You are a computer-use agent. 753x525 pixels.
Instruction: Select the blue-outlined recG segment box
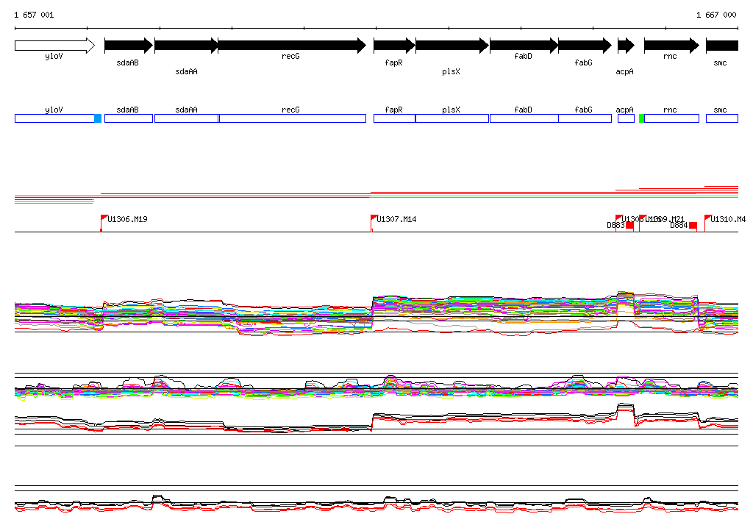(292, 118)
